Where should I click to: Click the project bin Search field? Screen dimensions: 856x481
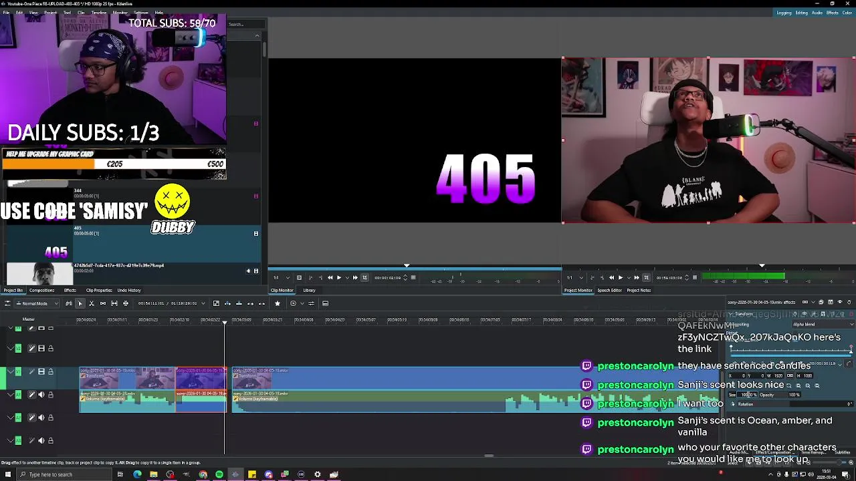pyautogui.click(x=245, y=25)
